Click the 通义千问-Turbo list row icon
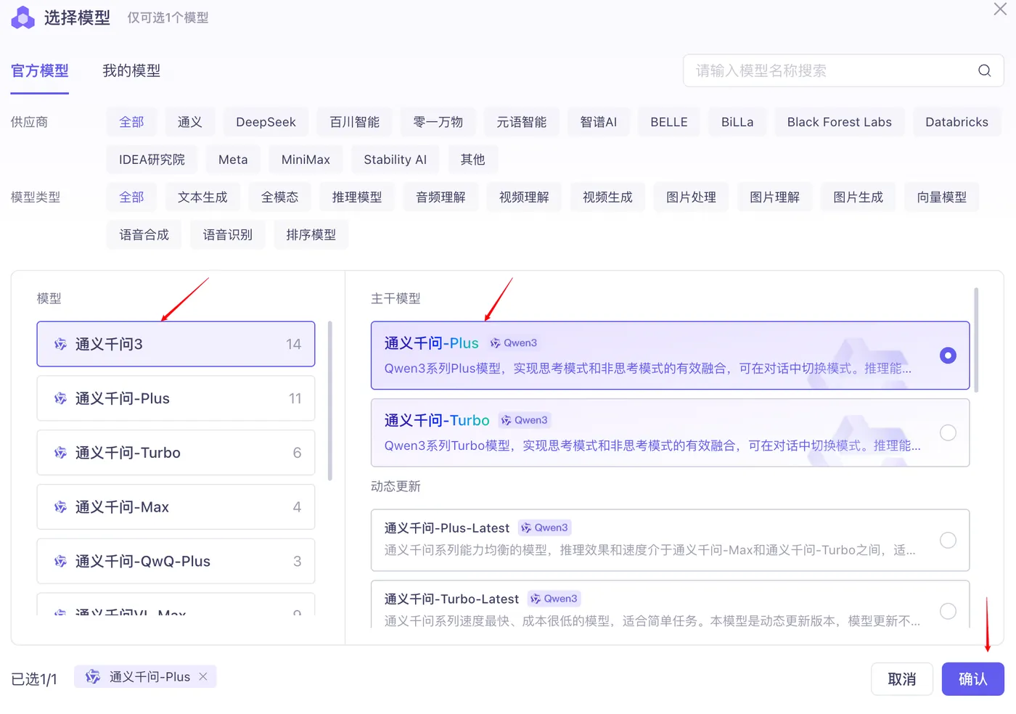Viewport: 1016px width, 714px height. click(x=61, y=453)
